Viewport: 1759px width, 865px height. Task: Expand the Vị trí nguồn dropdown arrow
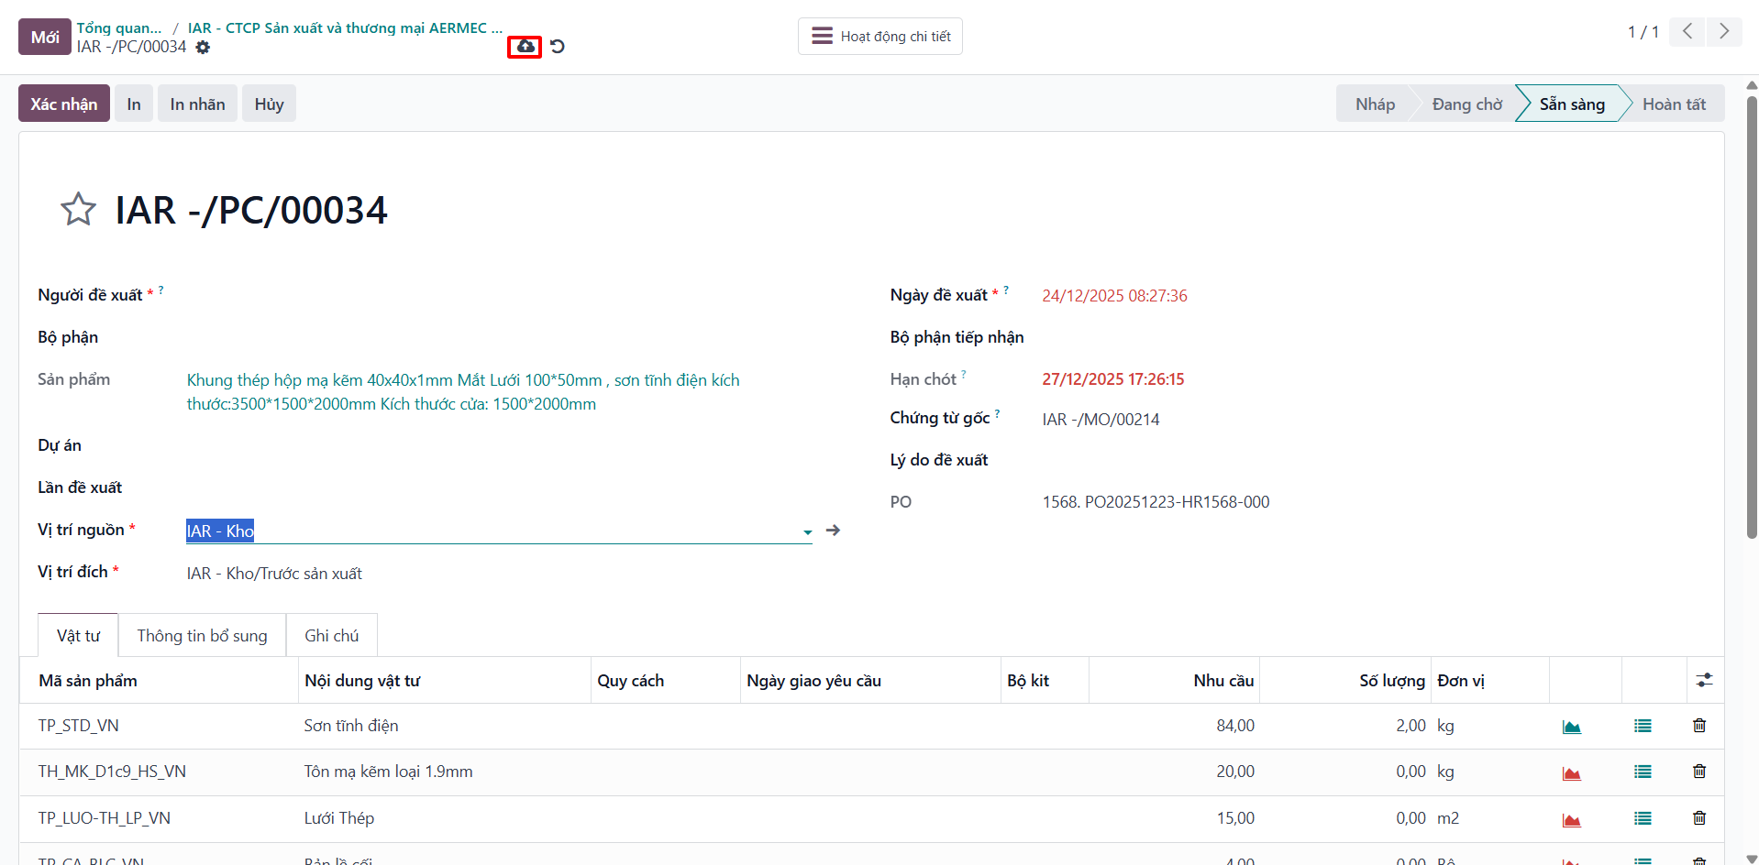pos(807,532)
